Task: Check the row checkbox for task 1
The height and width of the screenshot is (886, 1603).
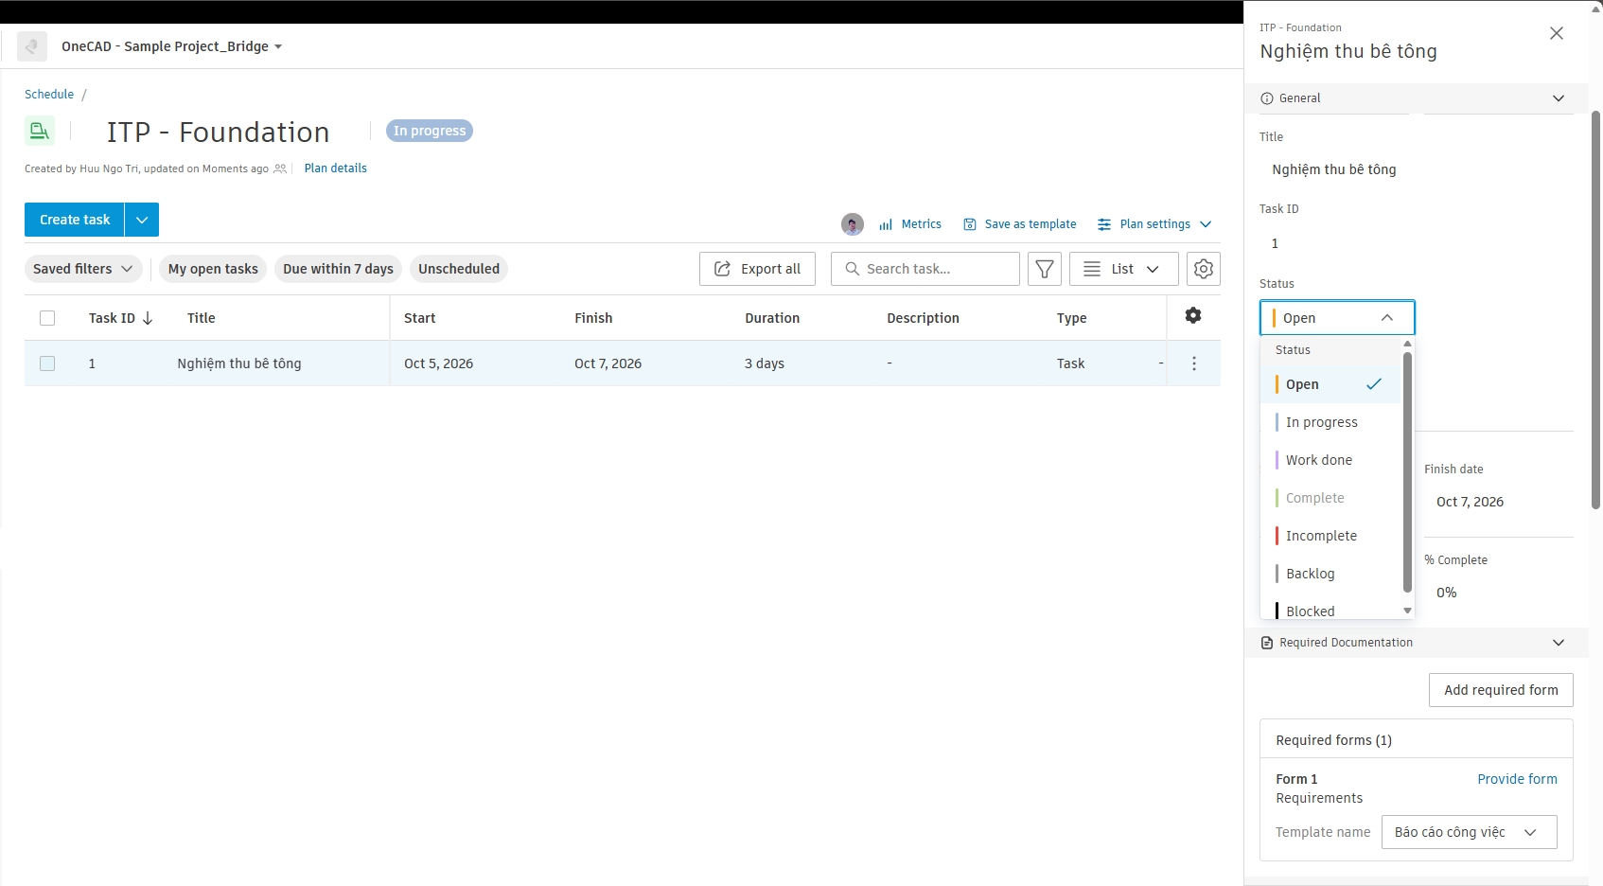Action: point(47,363)
